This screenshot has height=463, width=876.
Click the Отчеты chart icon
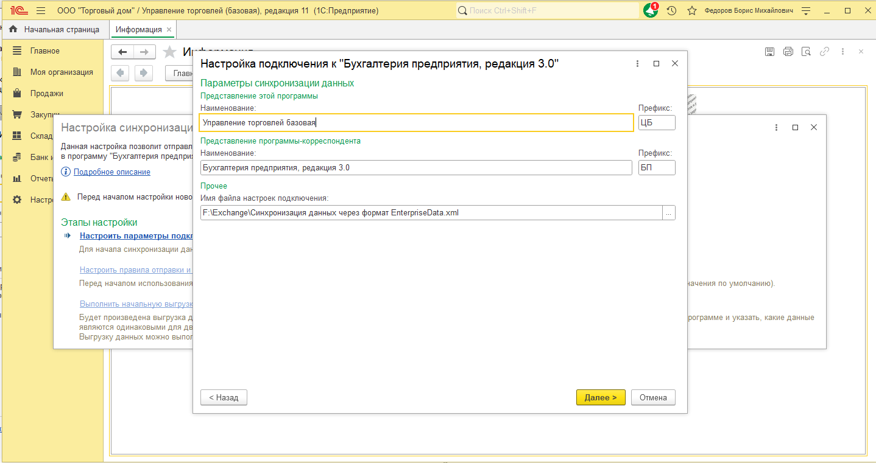coord(17,178)
